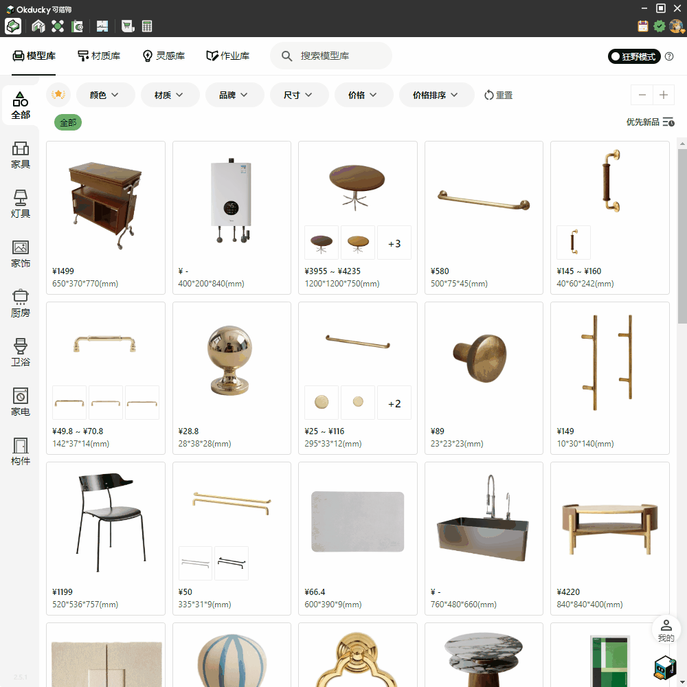The height and width of the screenshot is (687, 687).
Task: Expand the 颜色 color dropdown
Action: 104,95
